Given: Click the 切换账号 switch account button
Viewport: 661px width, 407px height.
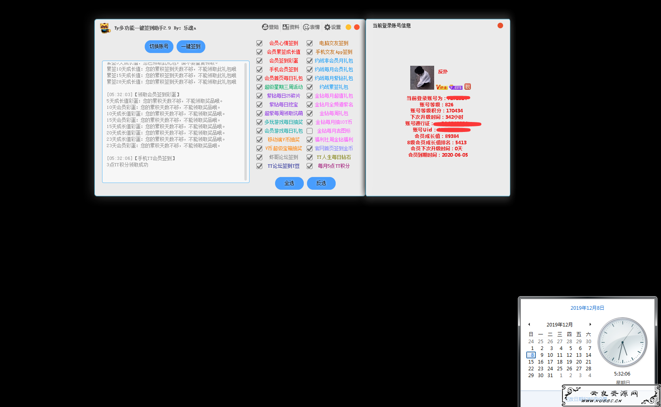Looking at the screenshot, I should 159,46.
